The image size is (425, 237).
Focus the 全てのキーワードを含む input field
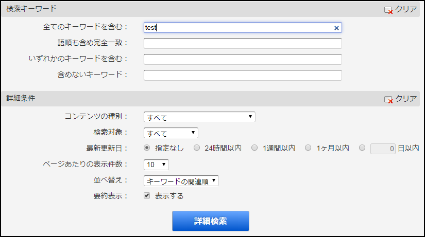pyautogui.click(x=237, y=28)
